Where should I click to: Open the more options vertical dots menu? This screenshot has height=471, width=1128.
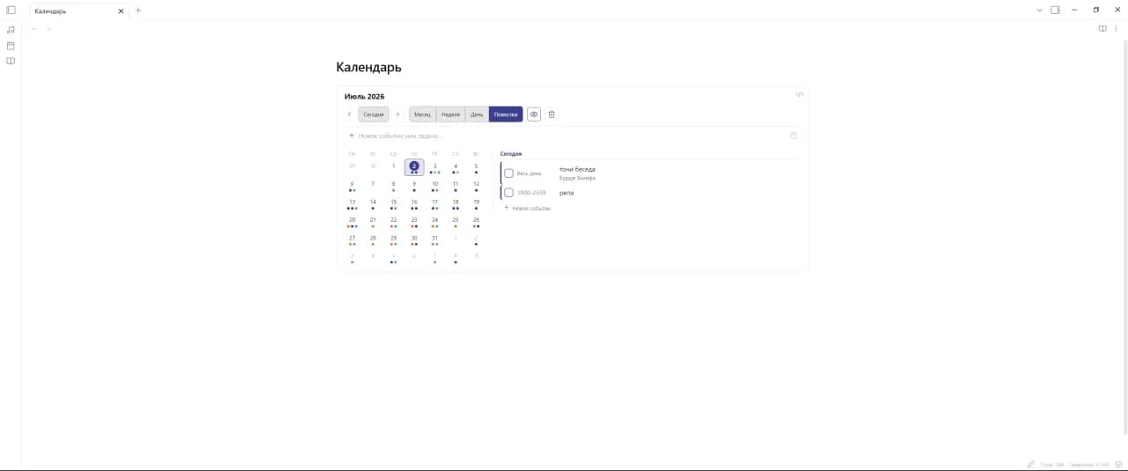(x=1116, y=28)
